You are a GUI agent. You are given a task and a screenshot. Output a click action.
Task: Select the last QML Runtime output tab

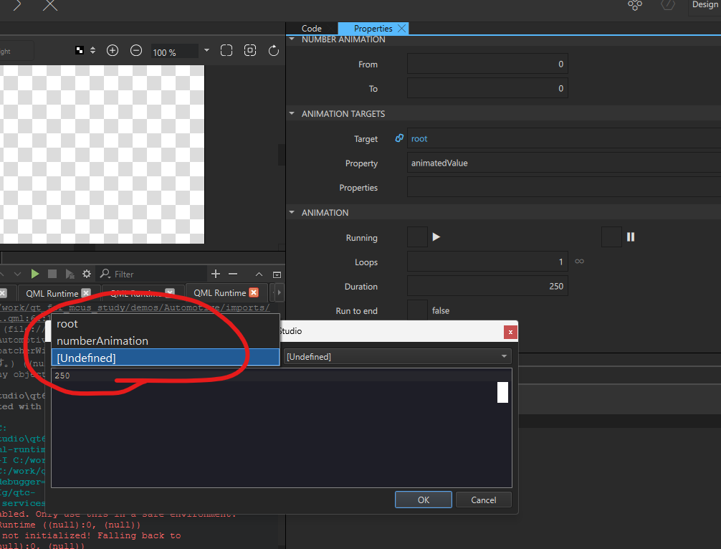(220, 293)
